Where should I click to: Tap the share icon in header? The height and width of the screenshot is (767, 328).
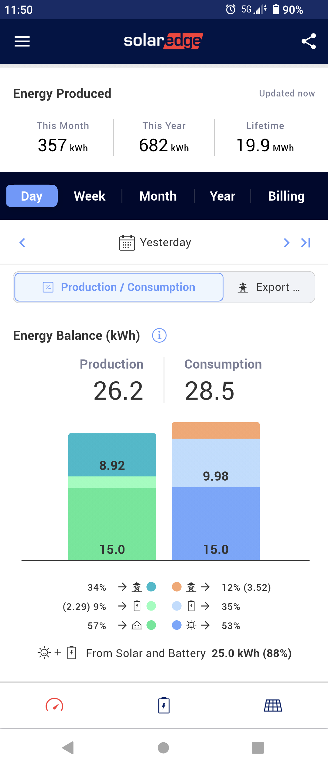point(309,41)
